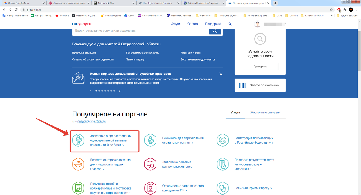
Task: Click the coronavirus test results icon
Action: pos(223,164)
